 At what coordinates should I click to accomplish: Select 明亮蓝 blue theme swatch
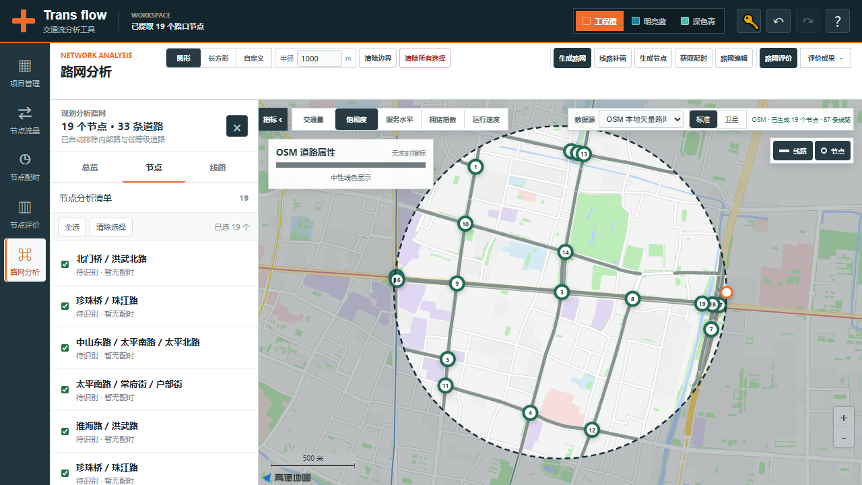[649, 21]
